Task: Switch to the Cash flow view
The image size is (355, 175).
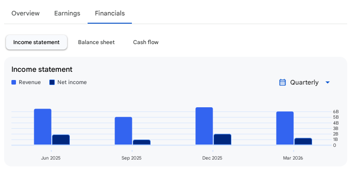Action: tap(146, 42)
